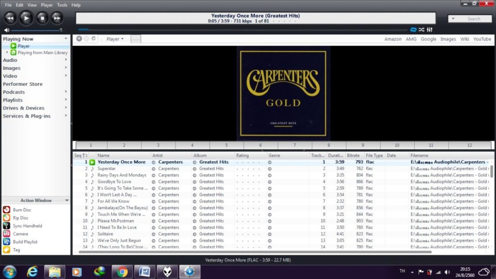Select the Player item under Playing Now
The width and height of the screenshot is (496, 279).
click(23, 46)
